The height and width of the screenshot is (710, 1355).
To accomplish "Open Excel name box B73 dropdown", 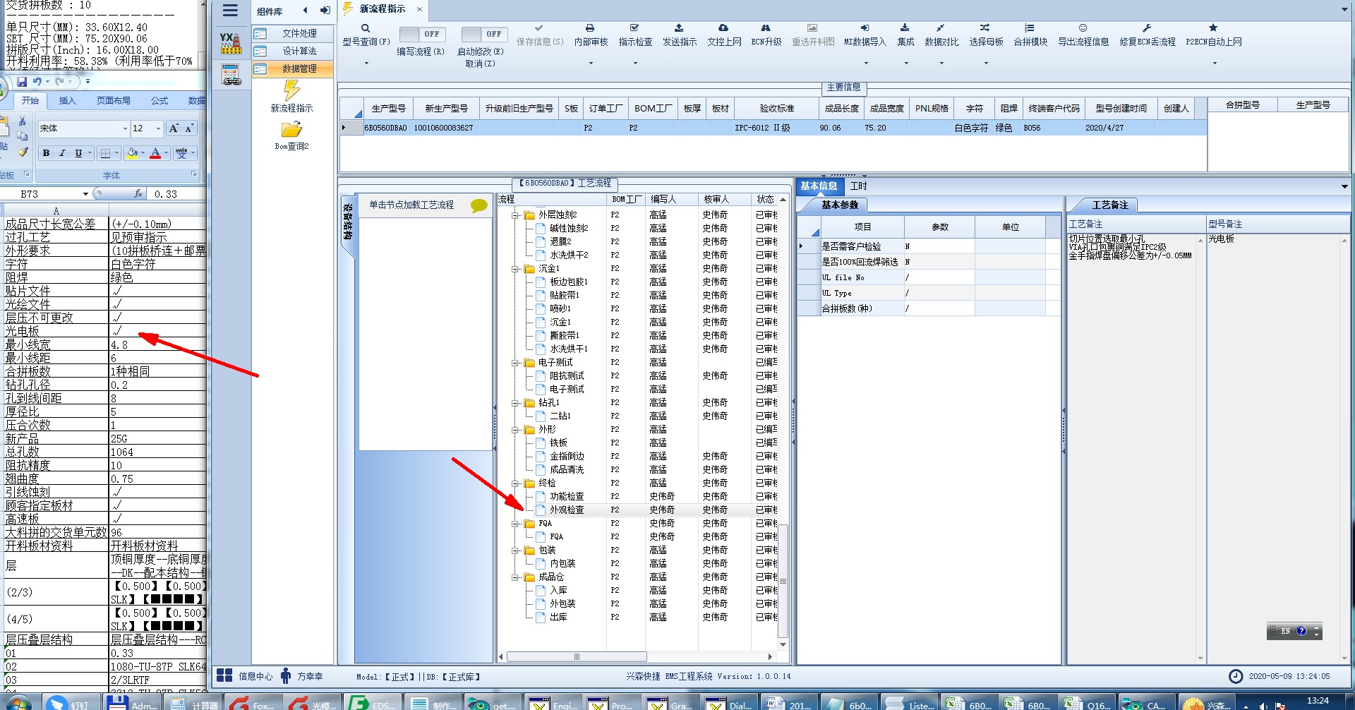I will (85, 194).
